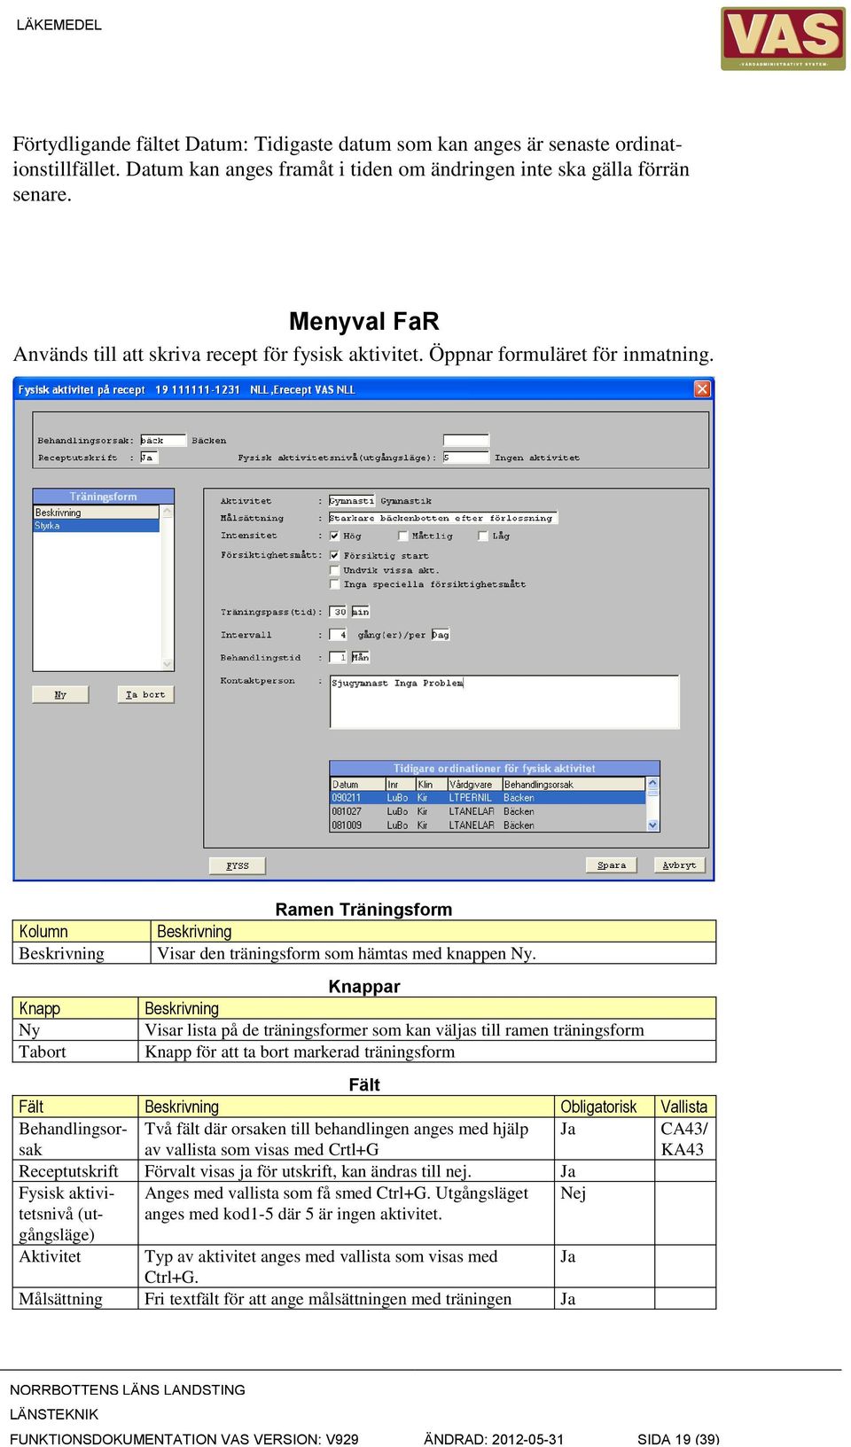Click the Behandlingstid unit field showing Mån
Image resolution: width=851 pixels, height=1447 pixels.
click(361, 657)
